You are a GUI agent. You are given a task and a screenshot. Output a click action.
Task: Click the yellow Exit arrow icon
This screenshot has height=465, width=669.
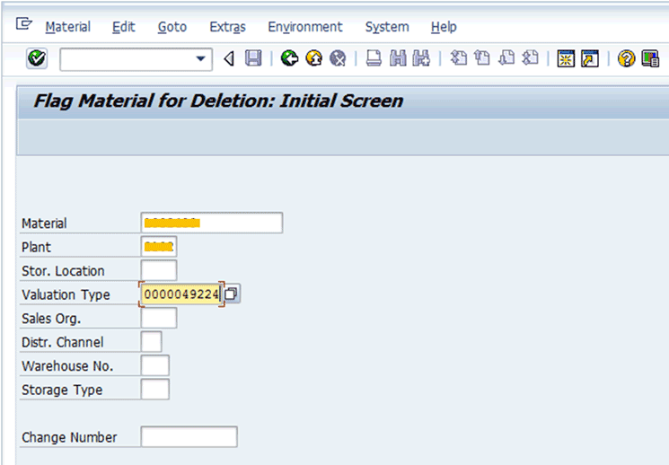(x=313, y=58)
